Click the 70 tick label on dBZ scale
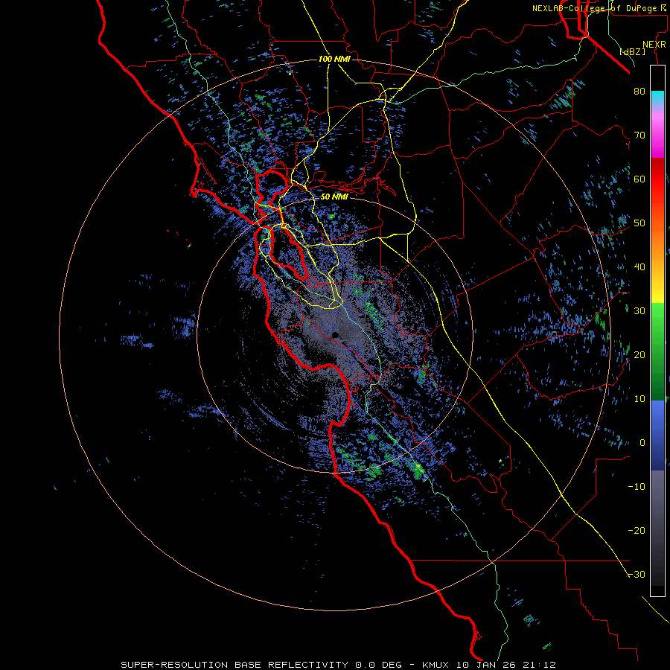This screenshot has height=670, width=670. 639,135
